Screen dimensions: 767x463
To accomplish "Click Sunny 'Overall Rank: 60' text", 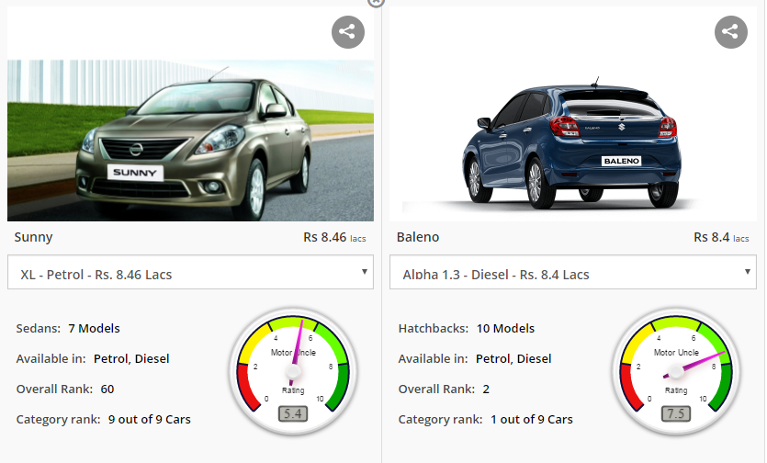I will coord(65,390).
